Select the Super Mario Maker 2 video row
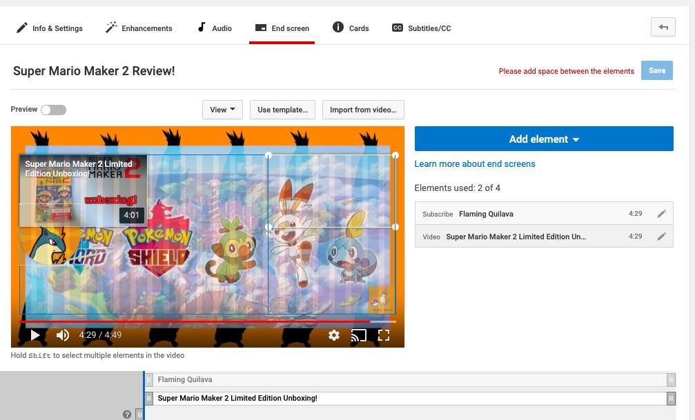 coord(544,236)
